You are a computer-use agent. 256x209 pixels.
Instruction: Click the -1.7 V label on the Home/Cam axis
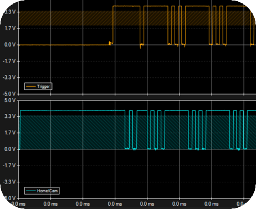[9, 165]
